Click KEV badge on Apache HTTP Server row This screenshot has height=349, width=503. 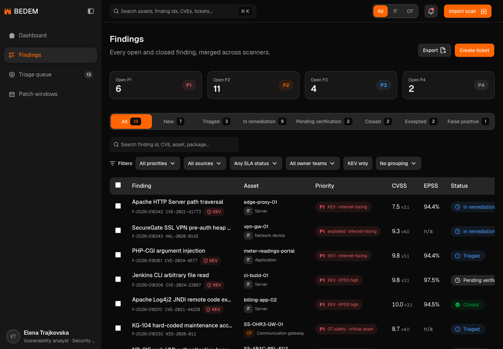pos(214,212)
